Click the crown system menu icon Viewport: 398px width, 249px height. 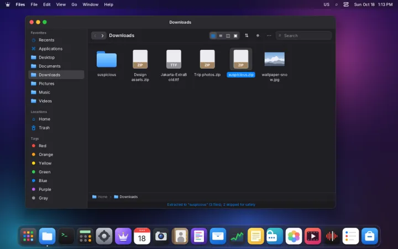point(8,4)
